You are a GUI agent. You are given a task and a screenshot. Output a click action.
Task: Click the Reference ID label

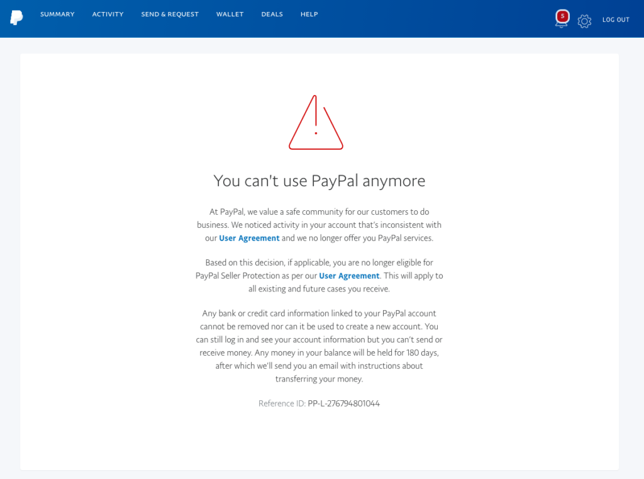[x=282, y=403]
